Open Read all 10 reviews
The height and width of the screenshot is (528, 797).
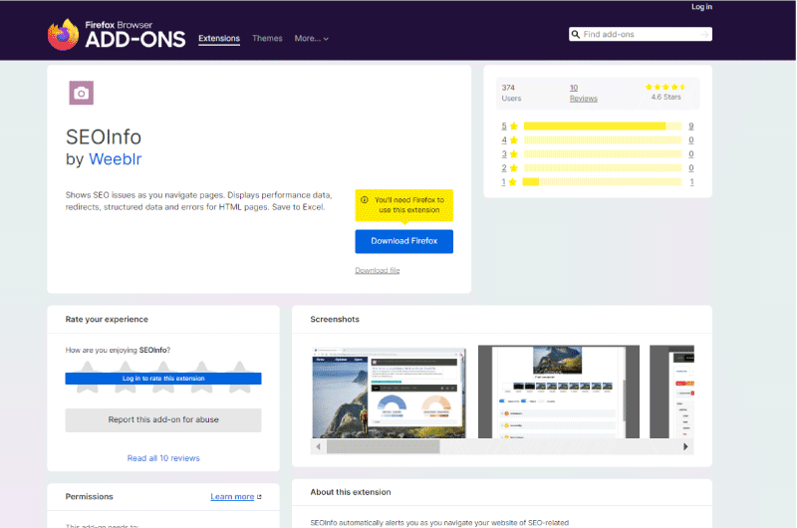pos(163,458)
